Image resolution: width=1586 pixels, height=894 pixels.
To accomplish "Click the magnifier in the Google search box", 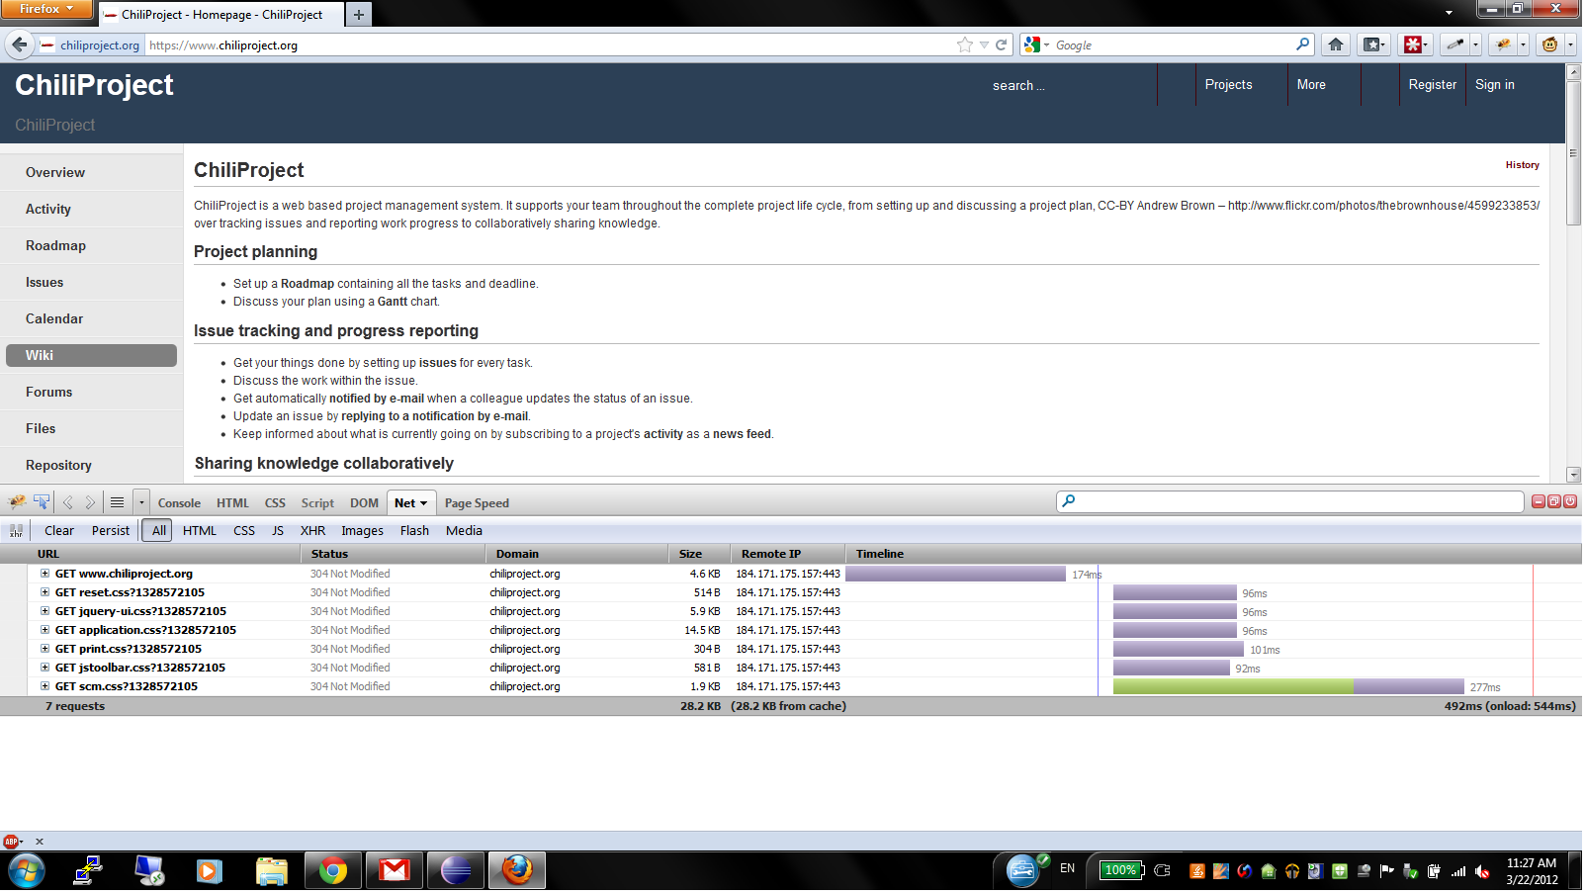I will tap(1303, 45).
